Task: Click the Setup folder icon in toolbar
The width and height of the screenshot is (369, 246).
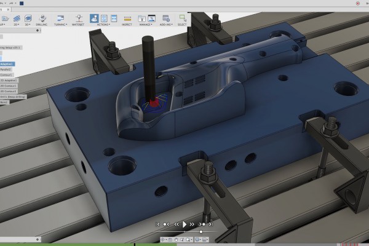Action: coord(5,18)
